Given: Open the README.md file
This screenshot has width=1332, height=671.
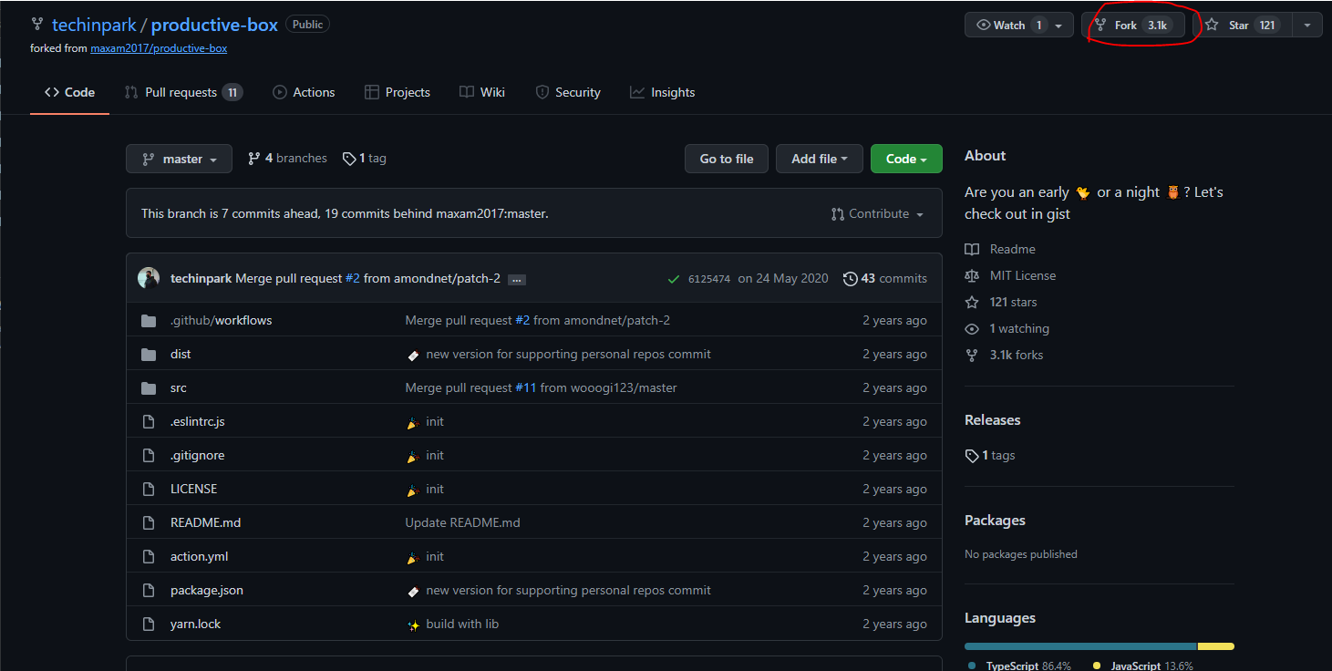Looking at the screenshot, I should pyautogui.click(x=206, y=523).
